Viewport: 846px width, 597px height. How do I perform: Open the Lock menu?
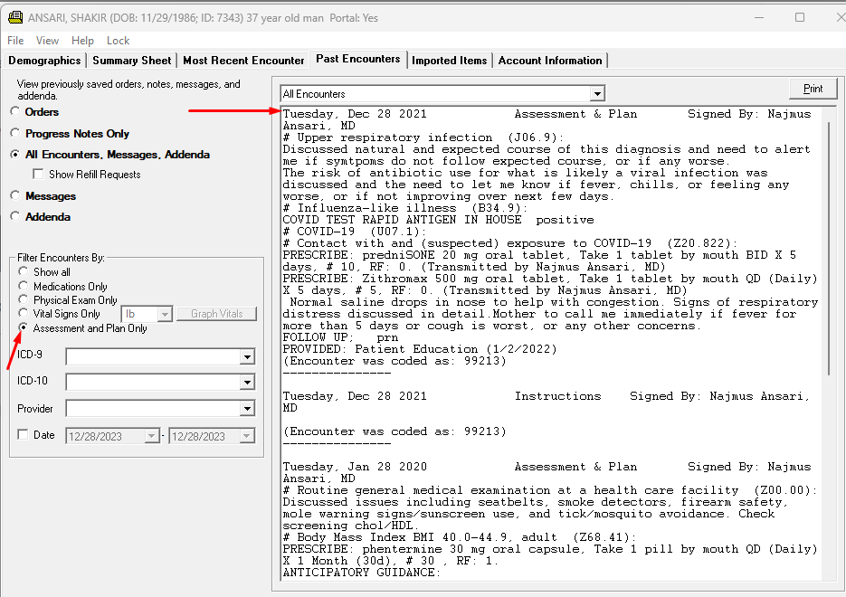coord(118,41)
